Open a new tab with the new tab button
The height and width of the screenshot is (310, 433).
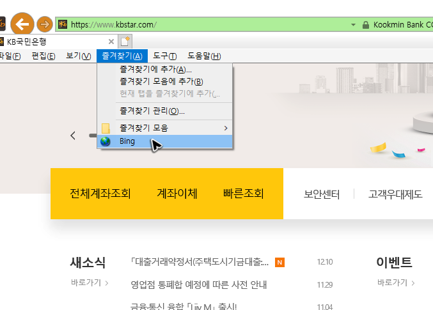click(125, 42)
